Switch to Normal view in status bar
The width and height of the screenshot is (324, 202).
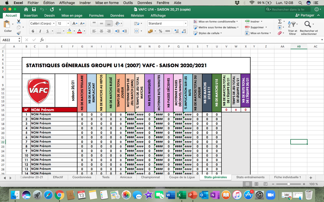pos(247,184)
